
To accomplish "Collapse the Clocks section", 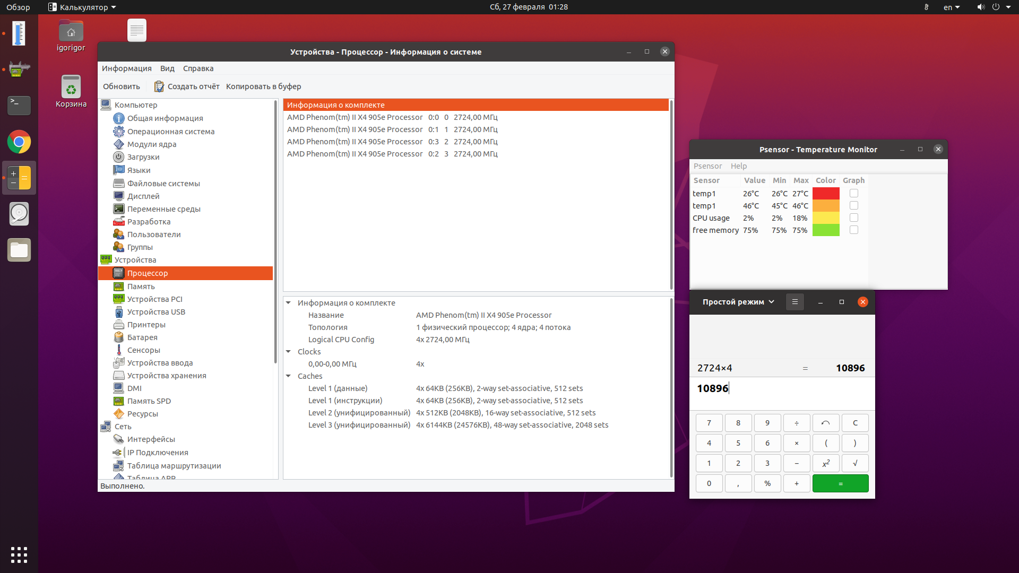I will 288,352.
